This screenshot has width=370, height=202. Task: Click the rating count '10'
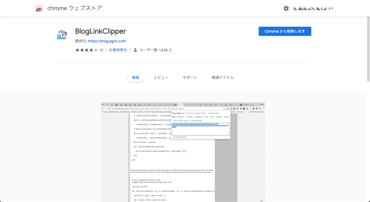[x=101, y=50]
